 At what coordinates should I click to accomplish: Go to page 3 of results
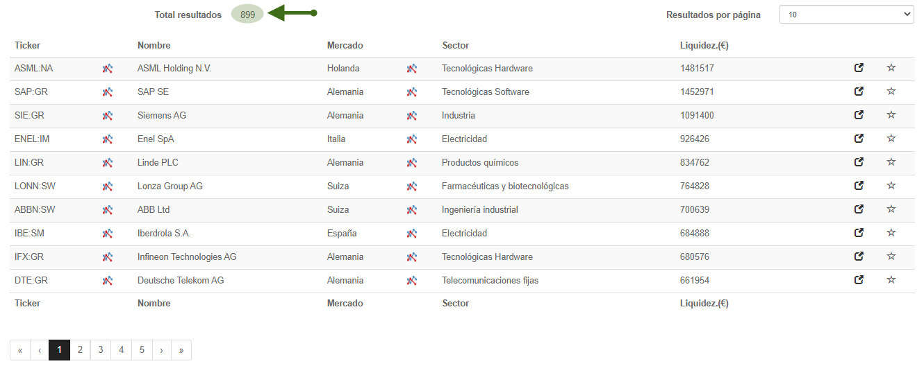101,350
